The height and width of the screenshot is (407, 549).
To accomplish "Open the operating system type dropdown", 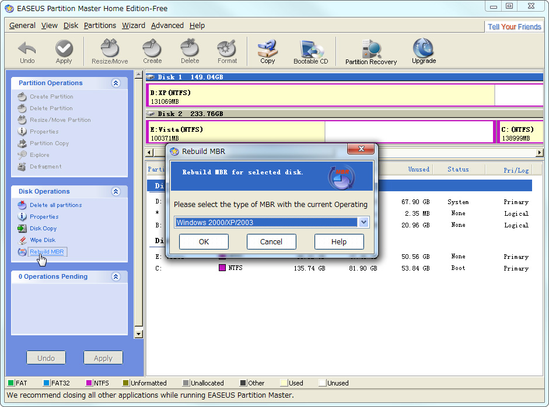I will [x=363, y=222].
